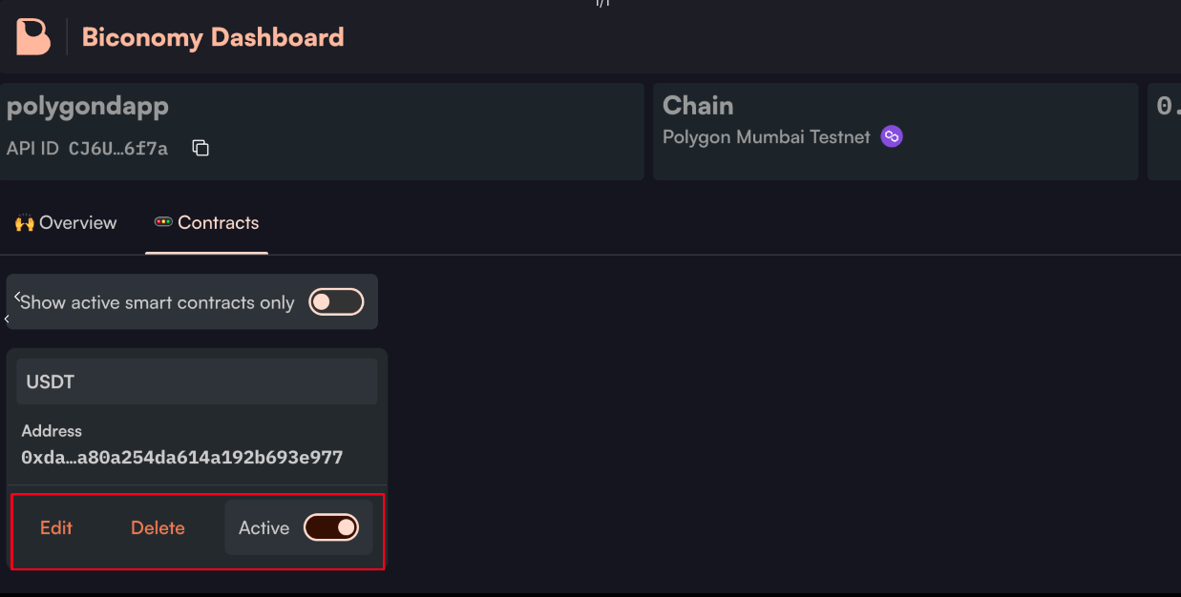Copy the API ID with the copy icon
The image size is (1181, 597).
200,148
